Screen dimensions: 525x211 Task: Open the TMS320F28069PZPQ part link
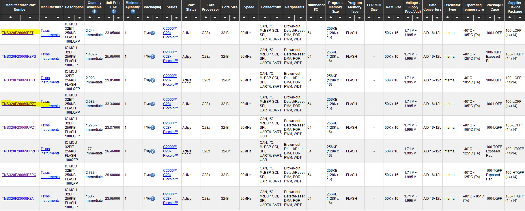19,175
